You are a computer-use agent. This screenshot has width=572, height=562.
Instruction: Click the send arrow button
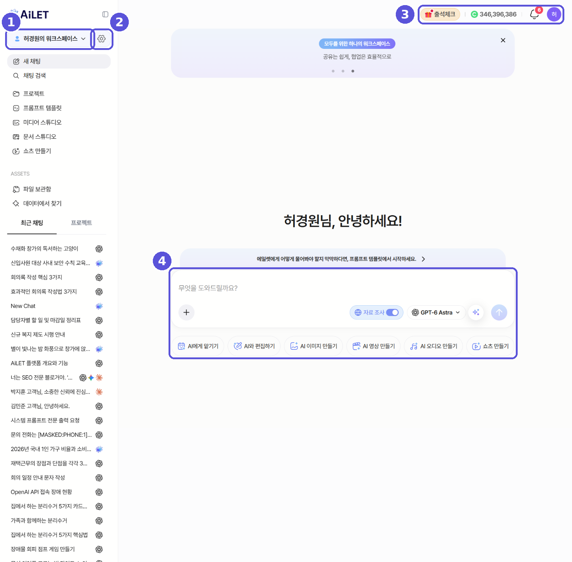click(499, 313)
